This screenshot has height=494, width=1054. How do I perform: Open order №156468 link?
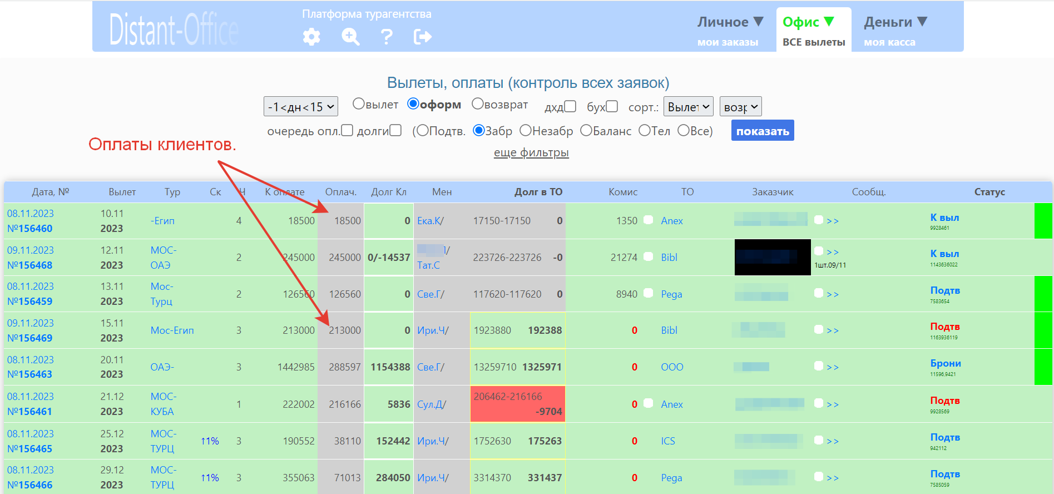[x=29, y=265]
